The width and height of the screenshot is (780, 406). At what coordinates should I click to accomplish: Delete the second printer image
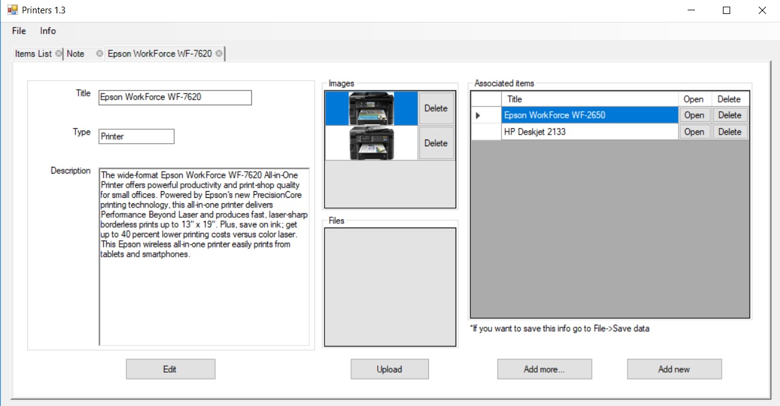[x=436, y=143]
